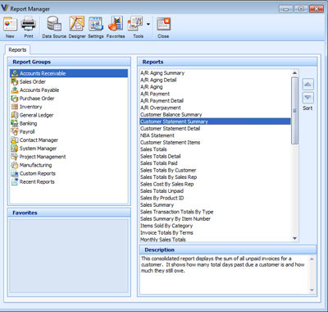Click the Report Manager app logo icon
This screenshot has width=328, height=312.
pos(5,8)
